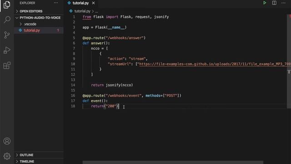Click "def event():" on line 17
This screenshot has height=164, width=291.
click(95, 101)
